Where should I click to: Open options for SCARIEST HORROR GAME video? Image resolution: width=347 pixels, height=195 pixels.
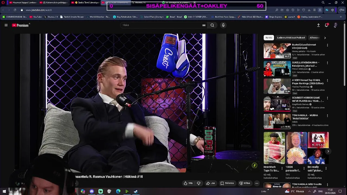pos(327,98)
